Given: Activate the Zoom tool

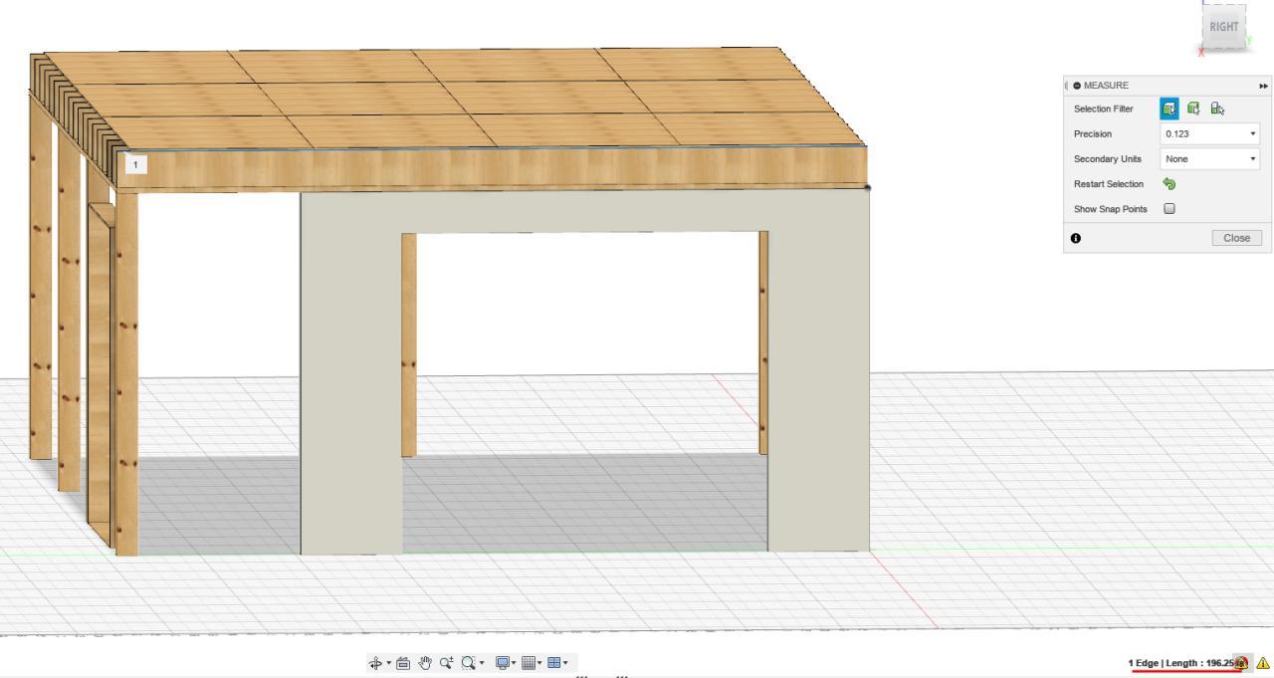Looking at the screenshot, I should 448,662.
